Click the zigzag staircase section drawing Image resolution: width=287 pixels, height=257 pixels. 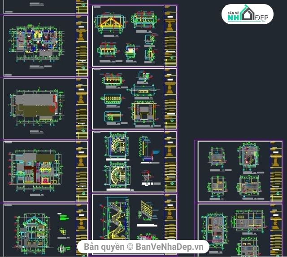click(x=117, y=220)
